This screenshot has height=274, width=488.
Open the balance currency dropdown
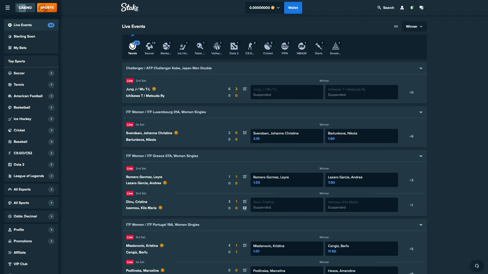278,8
